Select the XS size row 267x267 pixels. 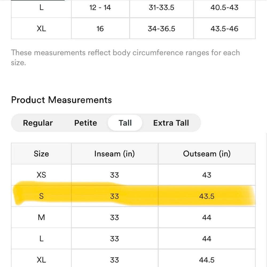point(133,175)
